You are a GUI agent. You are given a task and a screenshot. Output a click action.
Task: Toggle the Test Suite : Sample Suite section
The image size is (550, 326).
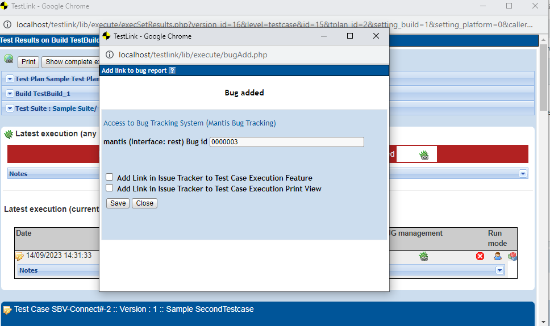10,108
